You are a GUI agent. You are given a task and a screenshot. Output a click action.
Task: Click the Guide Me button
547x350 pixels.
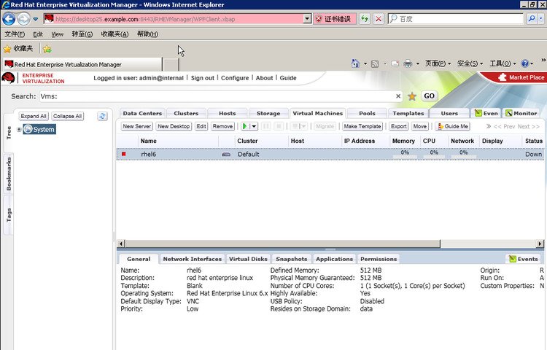point(453,126)
